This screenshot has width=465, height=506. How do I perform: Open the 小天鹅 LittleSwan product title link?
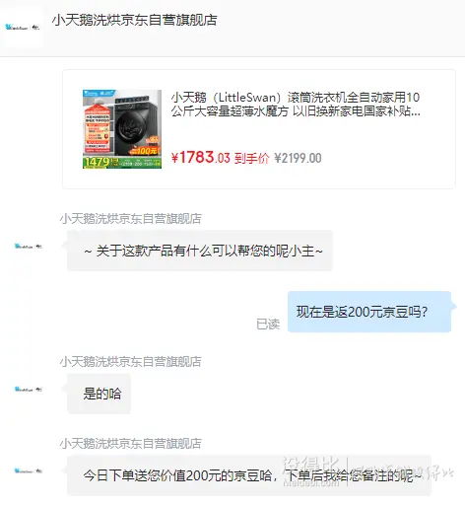[296, 105]
